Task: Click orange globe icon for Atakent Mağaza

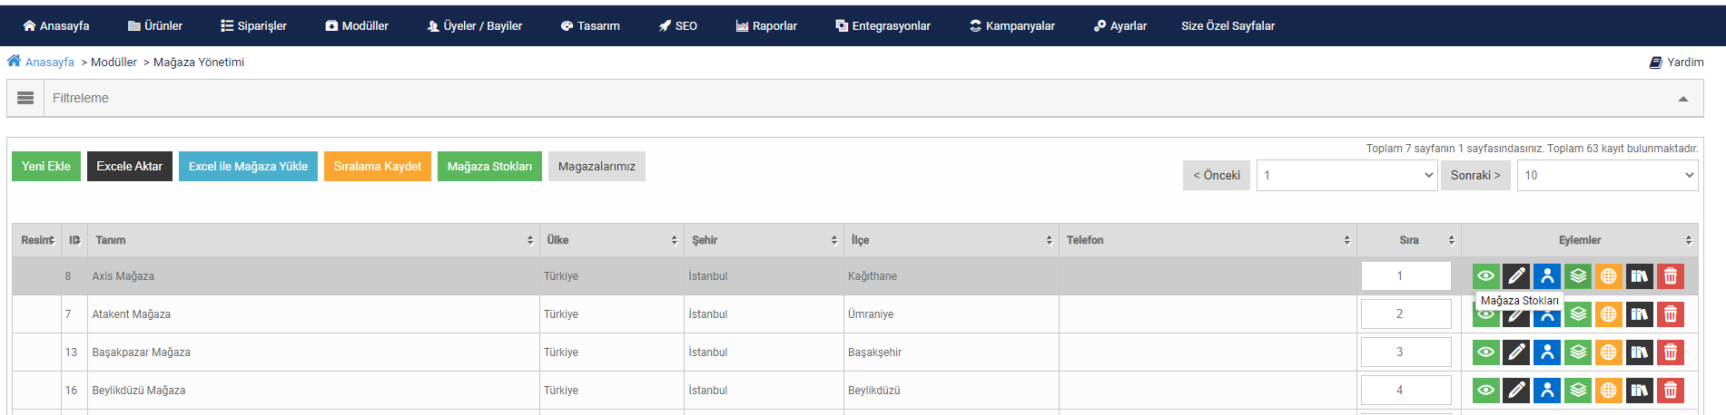Action: [1608, 314]
